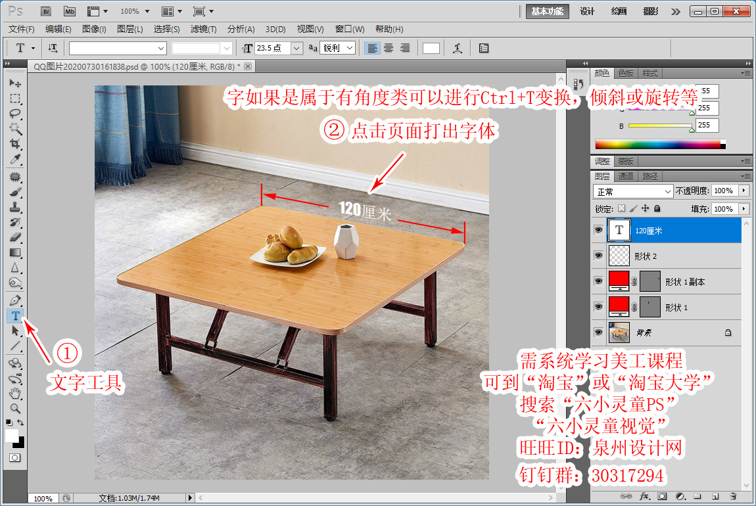Select the Magic Wand tool

click(x=15, y=129)
